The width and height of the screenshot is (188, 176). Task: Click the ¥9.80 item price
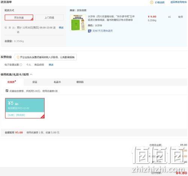(x=152, y=17)
